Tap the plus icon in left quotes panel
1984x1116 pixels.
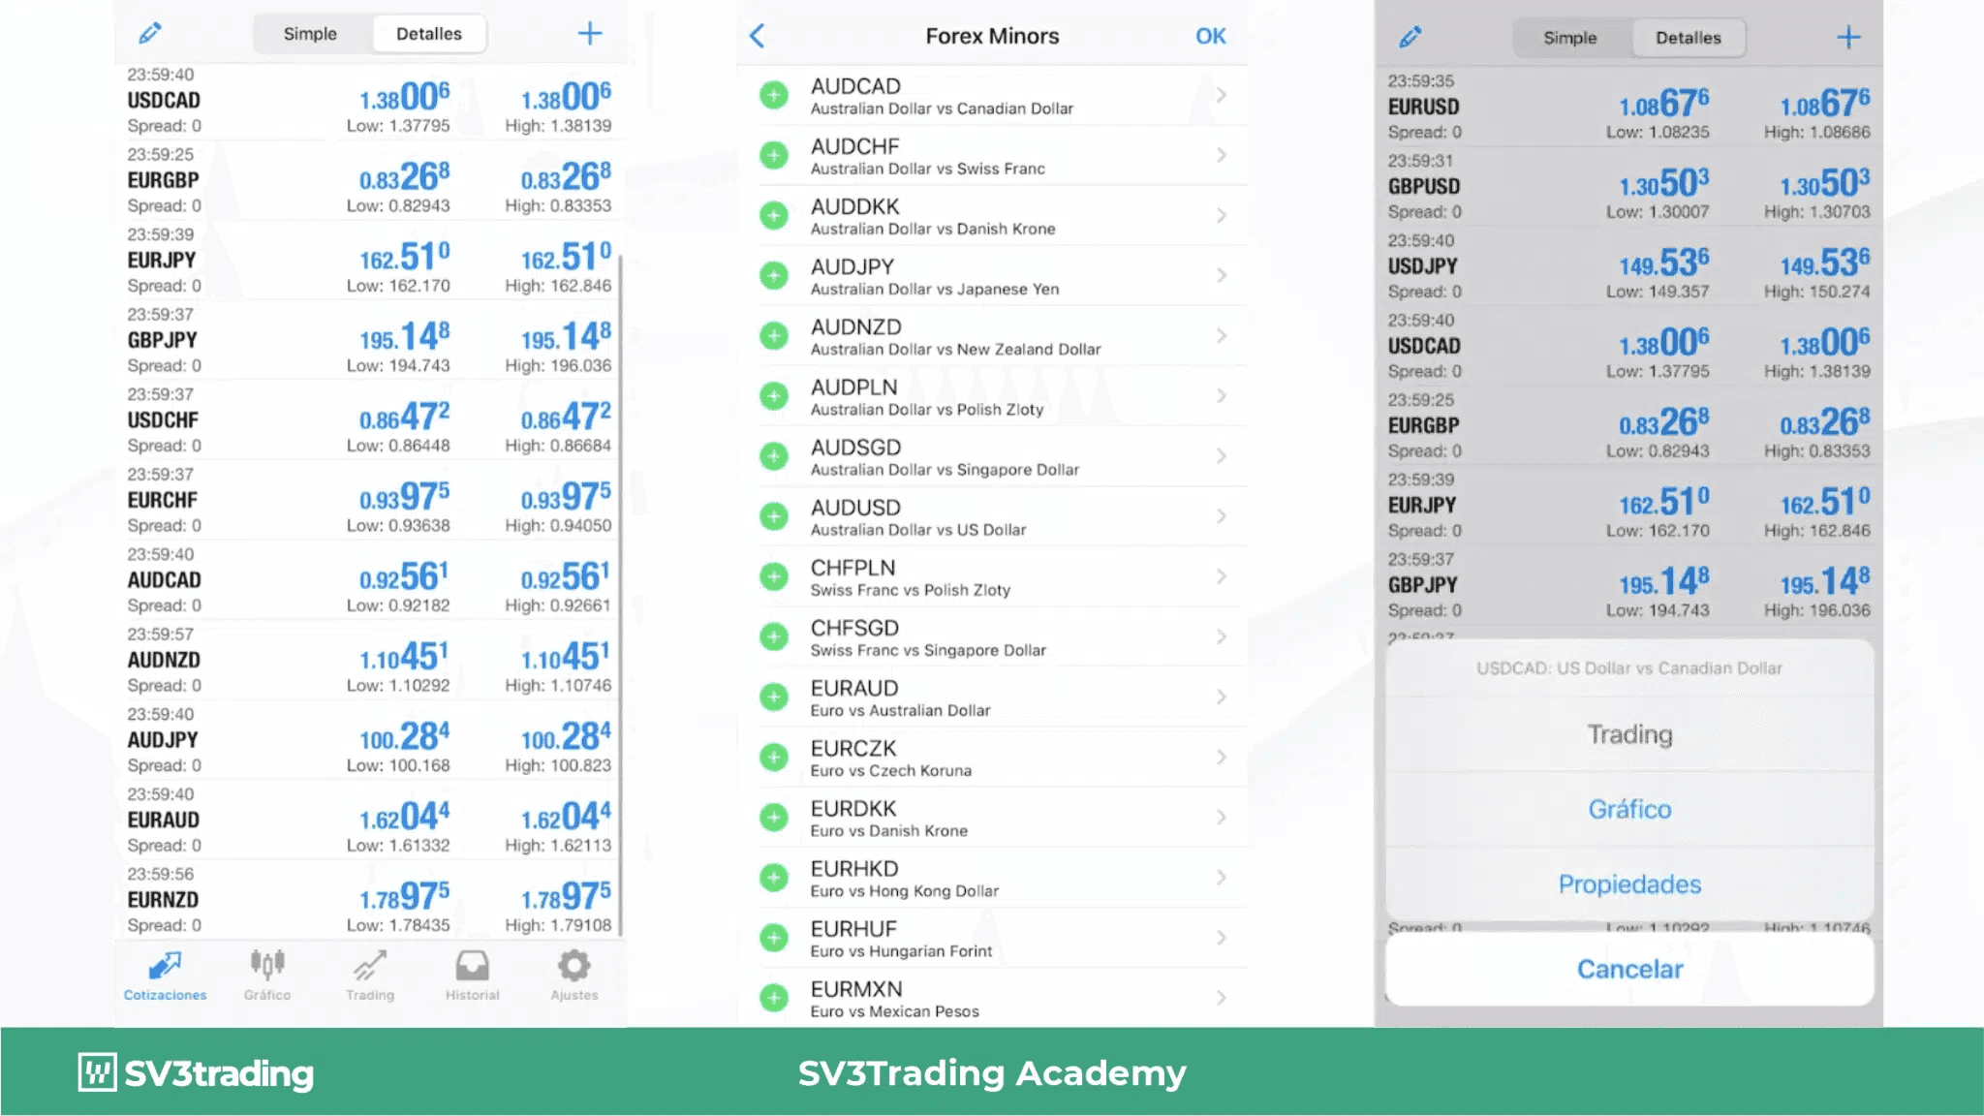pyautogui.click(x=589, y=34)
